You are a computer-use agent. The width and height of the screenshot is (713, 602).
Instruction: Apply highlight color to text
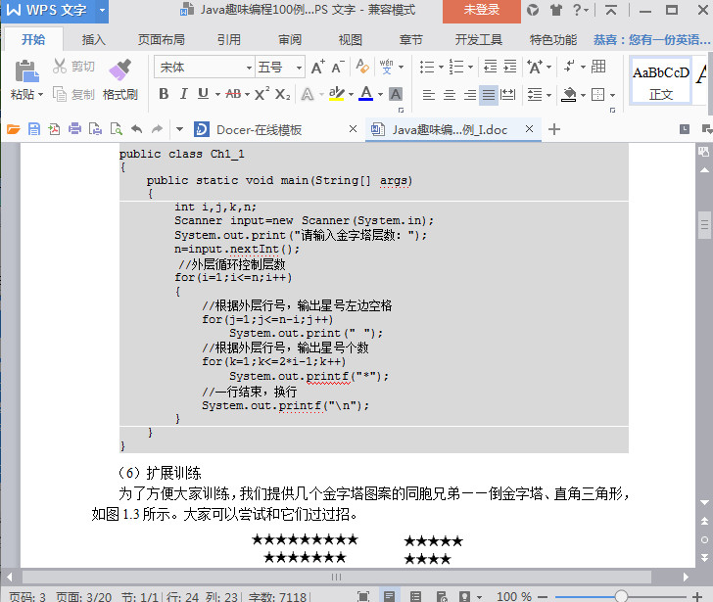337,94
